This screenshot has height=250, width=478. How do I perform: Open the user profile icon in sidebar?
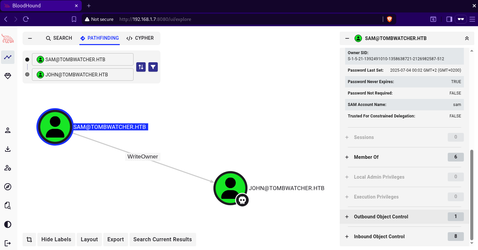click(8, 130)
